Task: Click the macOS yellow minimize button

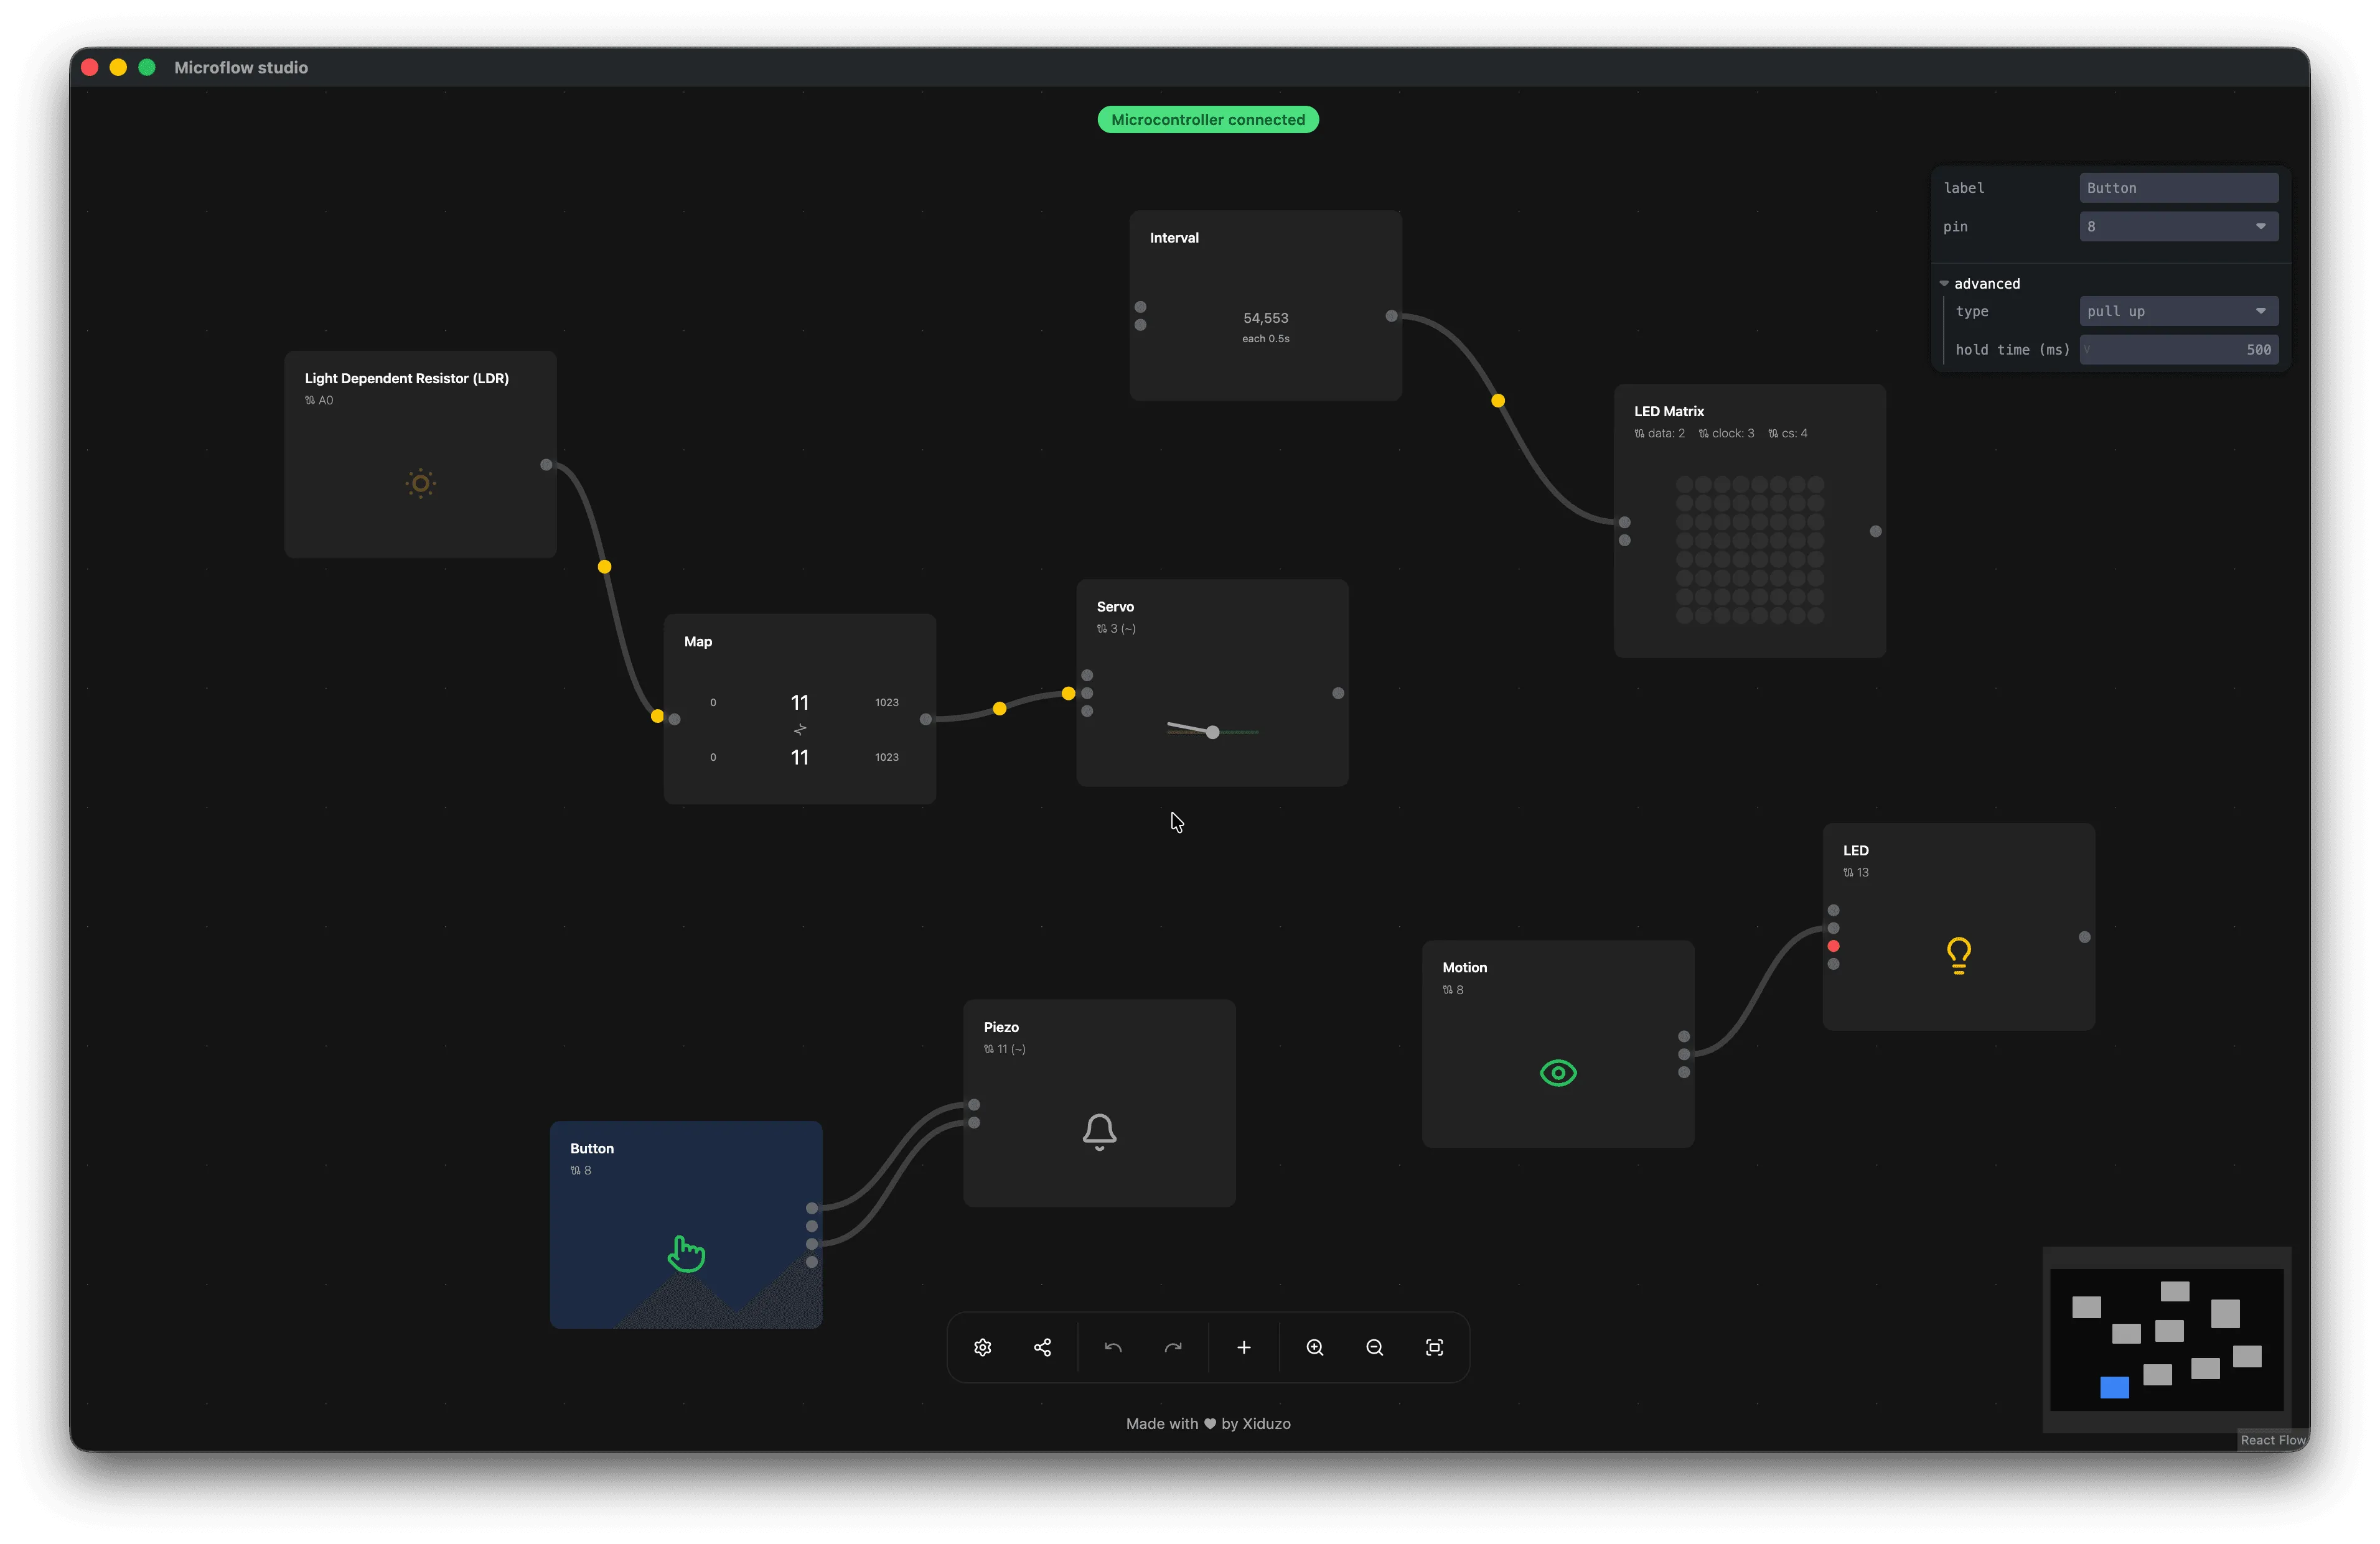Action: pyautogui.click(x=118, y=67)
